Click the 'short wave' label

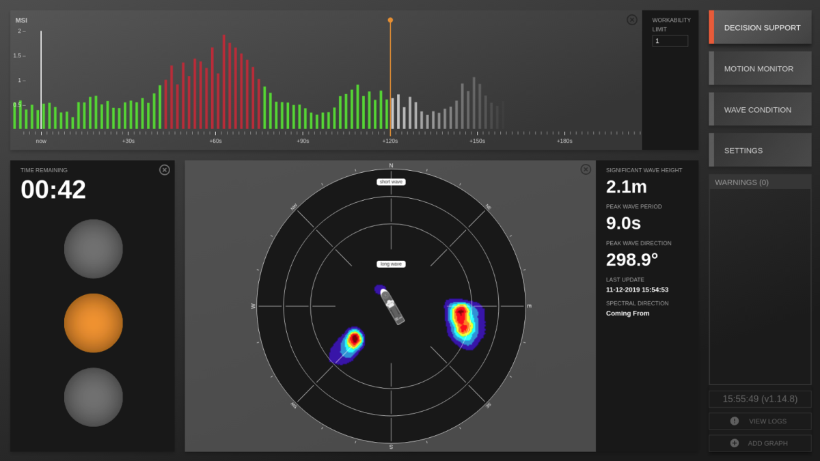[391, 182]
